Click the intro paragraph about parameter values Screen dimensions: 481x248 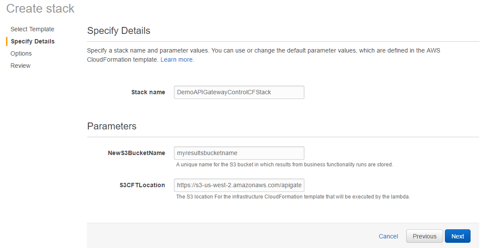click(x=263, y=50)
